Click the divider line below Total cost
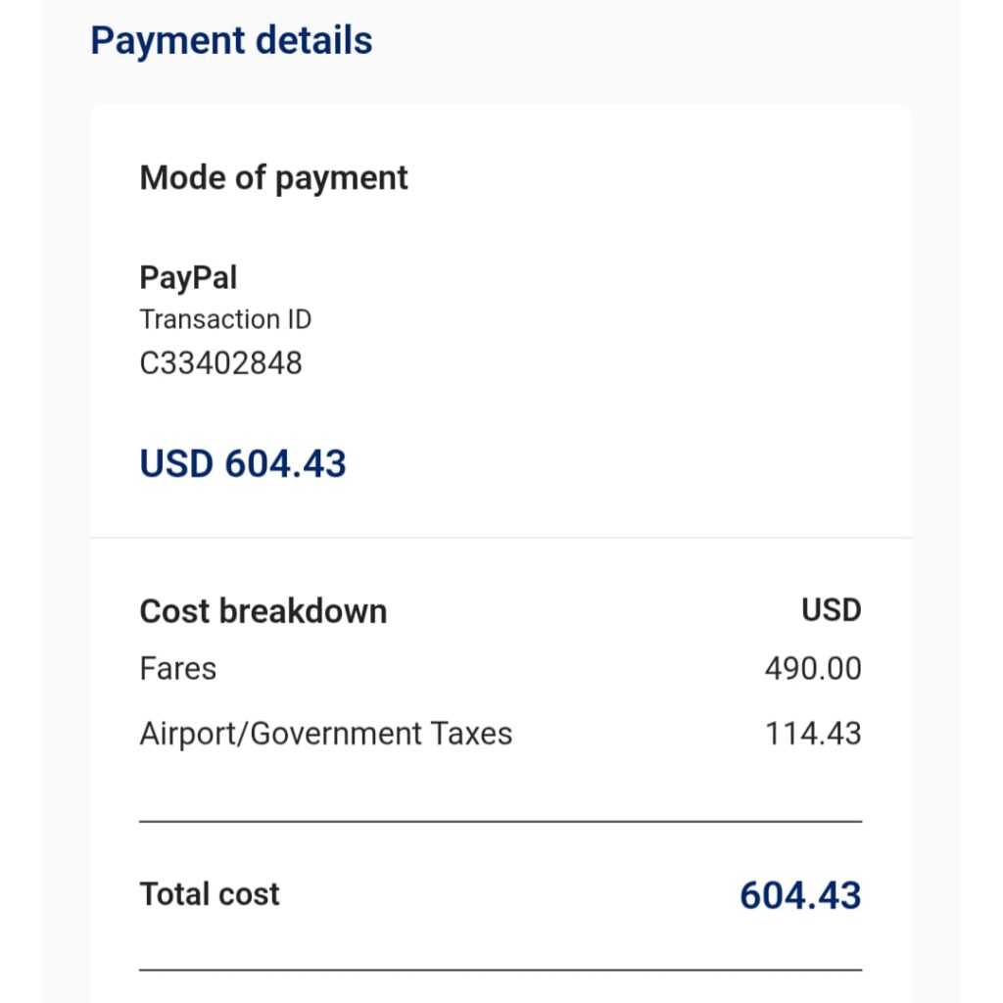 click(501, 970)
